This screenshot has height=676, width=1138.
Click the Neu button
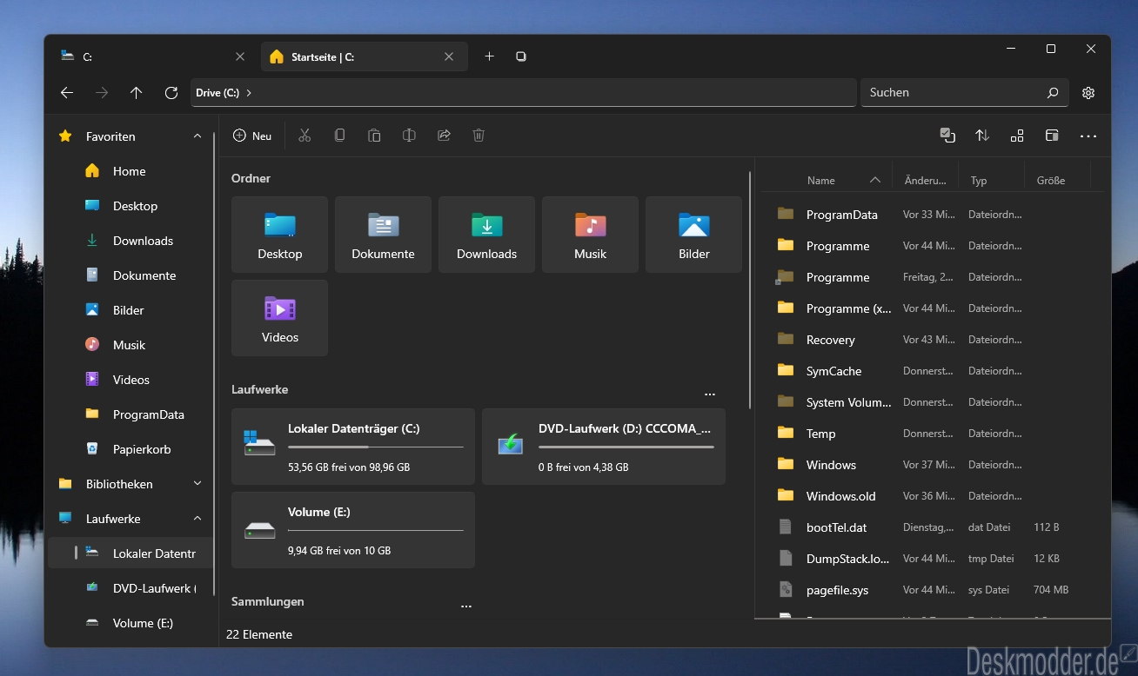click(252, 136)
